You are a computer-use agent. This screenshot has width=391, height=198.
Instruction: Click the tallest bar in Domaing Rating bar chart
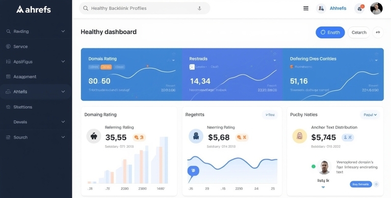click(x=164, y=160)
